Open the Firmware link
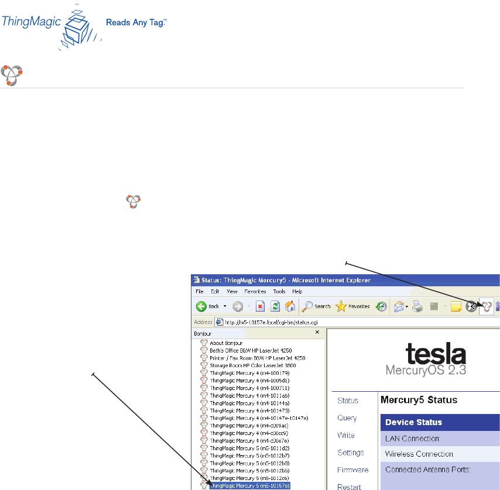This screenshot has height=490, width=500. pyautogui.click(x=352, y=470)
